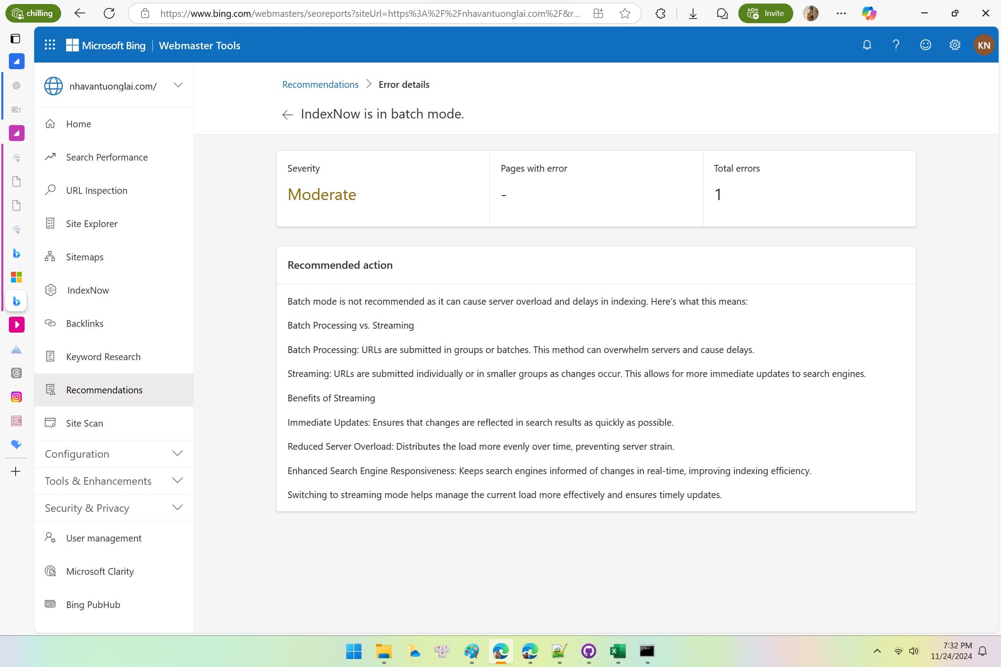Viewport: 1001px width, 667px height.
Task: Open the site selector dropdown for nhavantuonglai.com
Action: pos(178,85)
